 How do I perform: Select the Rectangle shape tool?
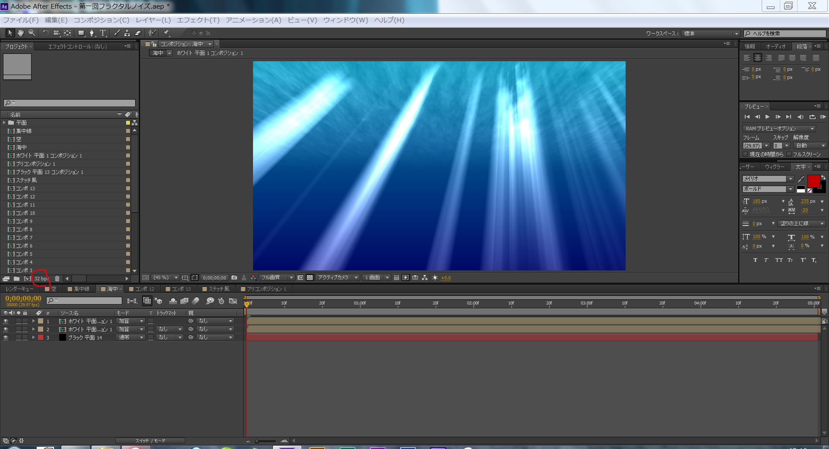(x=81, y=33)
